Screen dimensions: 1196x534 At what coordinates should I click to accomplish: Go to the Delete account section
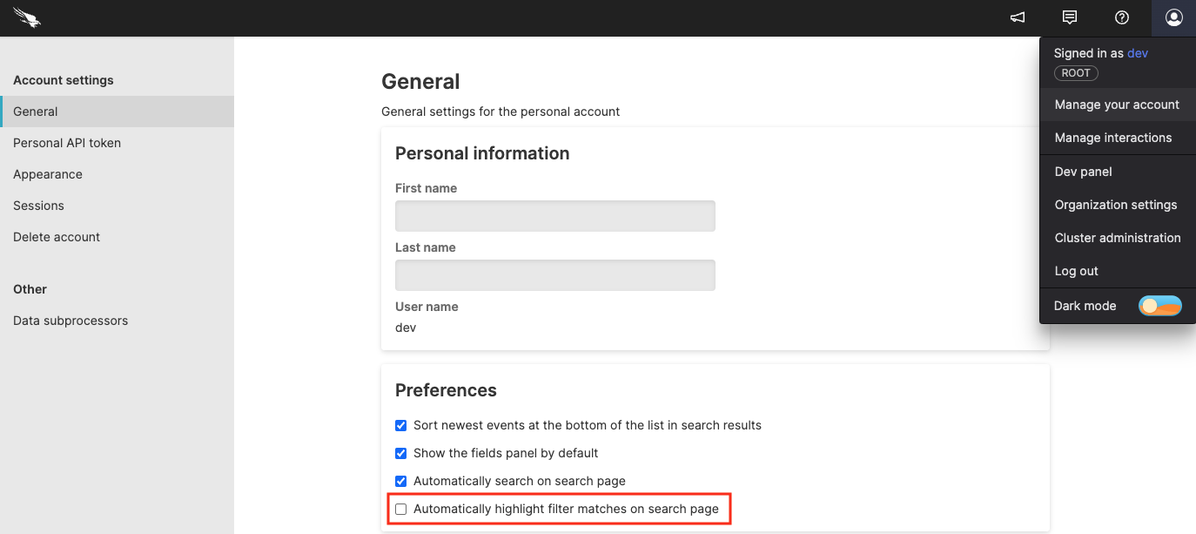pos(56,237)
